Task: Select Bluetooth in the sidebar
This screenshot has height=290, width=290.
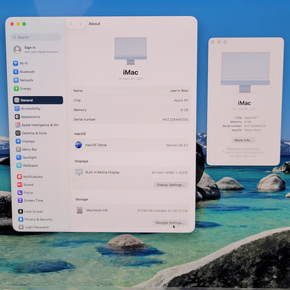Action: 24,72
